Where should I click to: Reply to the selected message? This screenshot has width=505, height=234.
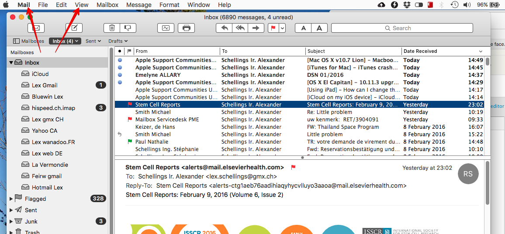point(224,28)
